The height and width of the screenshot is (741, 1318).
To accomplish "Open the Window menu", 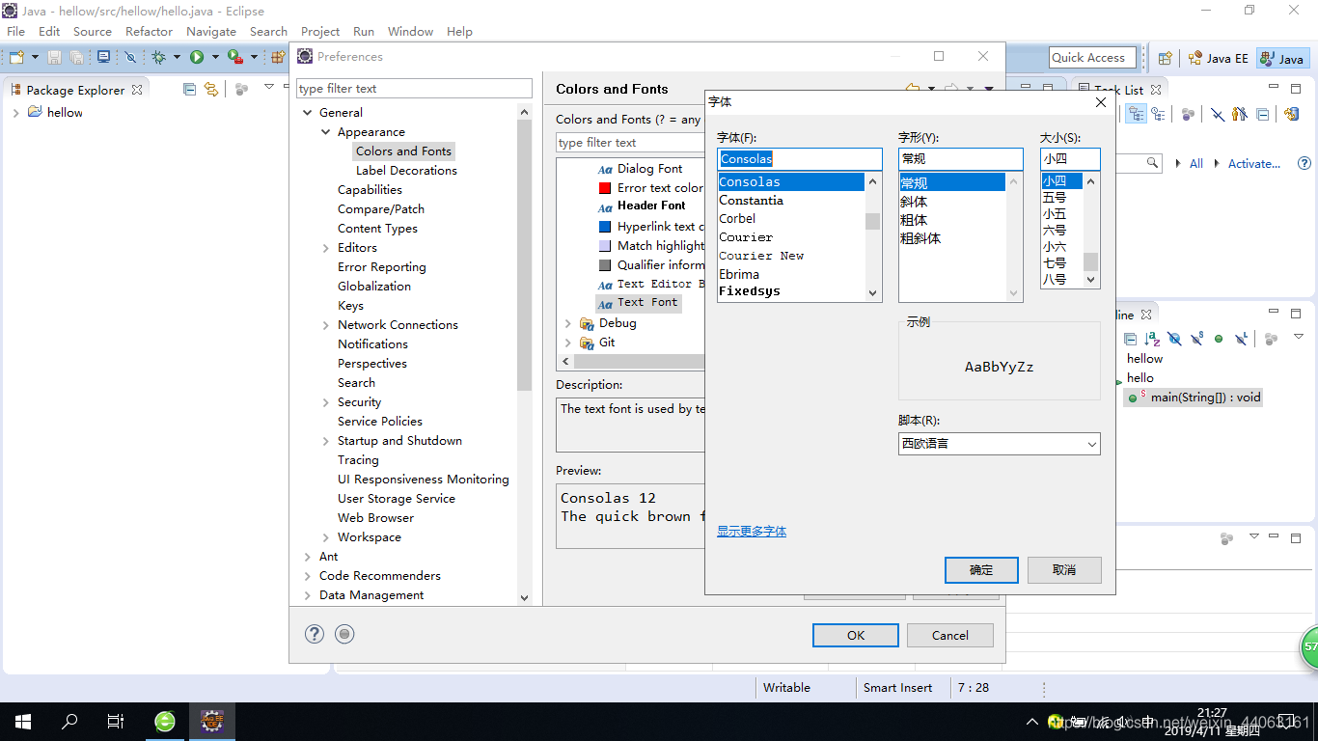I will pyautogui.click(x=411, y=31).
